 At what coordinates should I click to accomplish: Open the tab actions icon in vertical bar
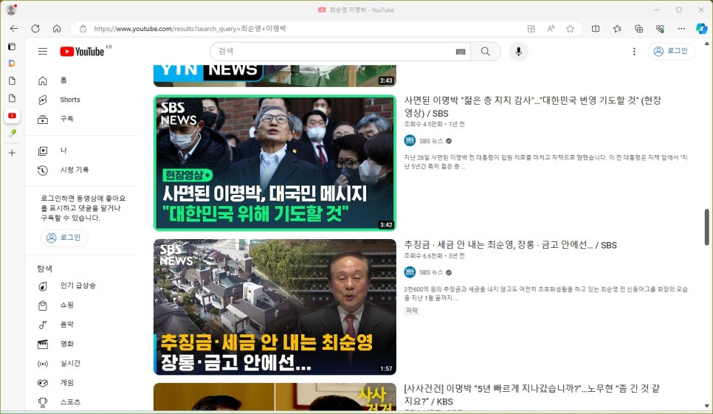pos(13,46)
